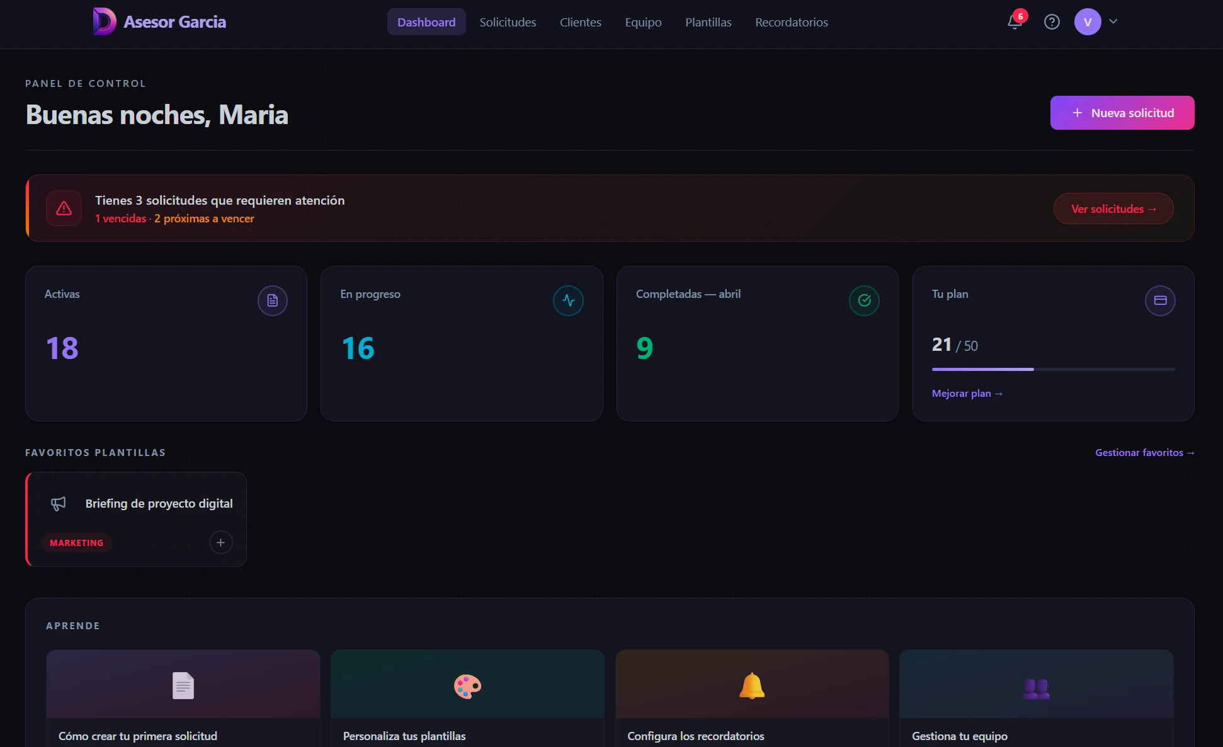
Task: Click the help question mark icon
Action: pos(1052,21)
